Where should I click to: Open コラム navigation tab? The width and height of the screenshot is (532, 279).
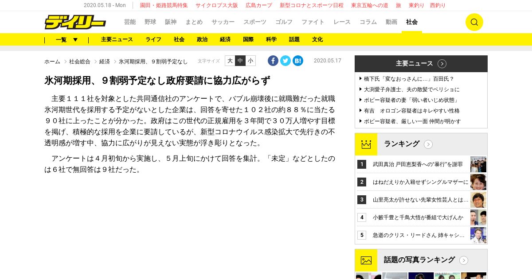click(368, 22)
